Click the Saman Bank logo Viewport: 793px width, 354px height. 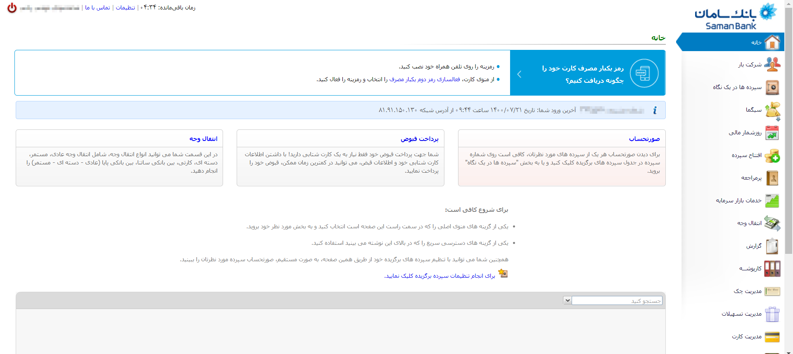(735, 16)
